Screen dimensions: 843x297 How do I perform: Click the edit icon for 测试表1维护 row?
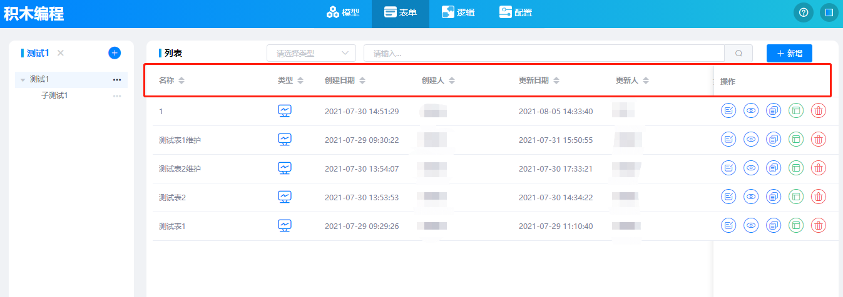(728, 140)
